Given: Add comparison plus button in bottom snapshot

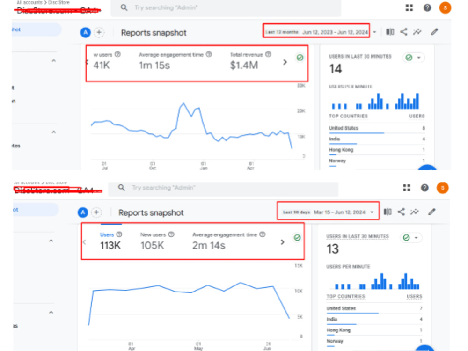Looking at the screenshot, I should pos(96,212).
